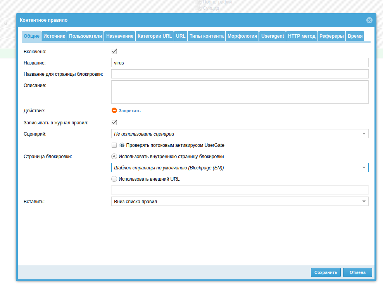Switch to the Морфология tab

(242, 36)
